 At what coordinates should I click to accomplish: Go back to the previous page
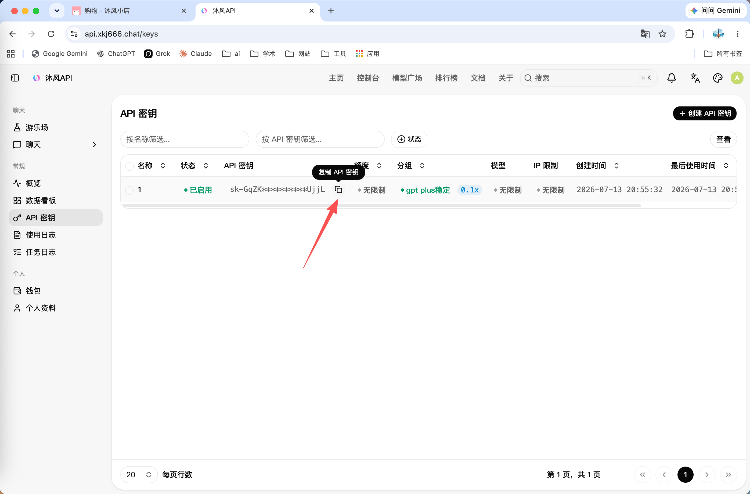(x=13, y=34)
